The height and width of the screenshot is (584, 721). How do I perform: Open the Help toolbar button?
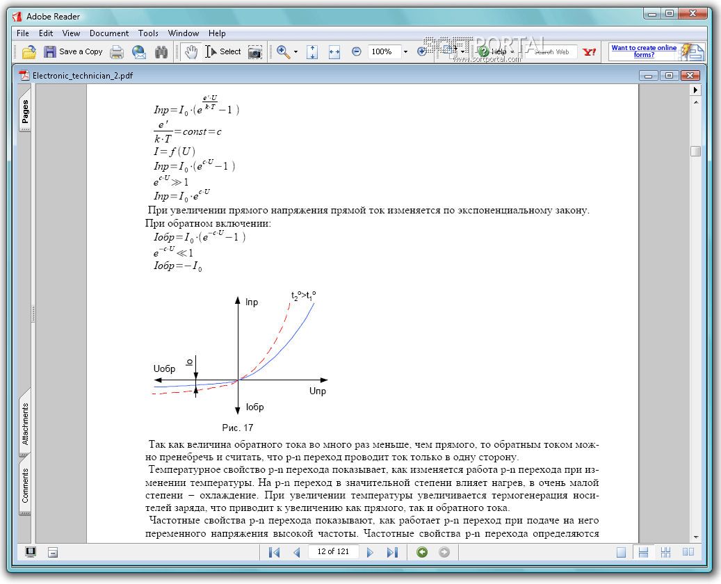(x=496, y=52)
